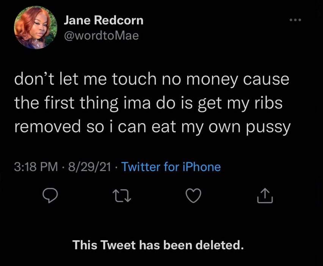The height and width of the screenshot is (266, 323).
Task: Like the tweet with the heart icon
Action: 193,195
